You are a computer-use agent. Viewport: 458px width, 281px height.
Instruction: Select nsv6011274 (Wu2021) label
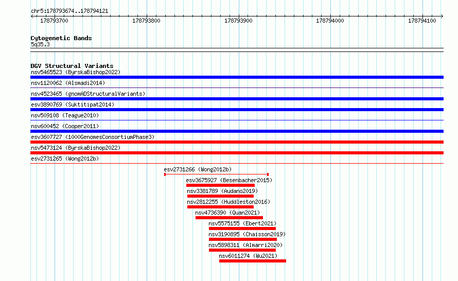(248, 256)
